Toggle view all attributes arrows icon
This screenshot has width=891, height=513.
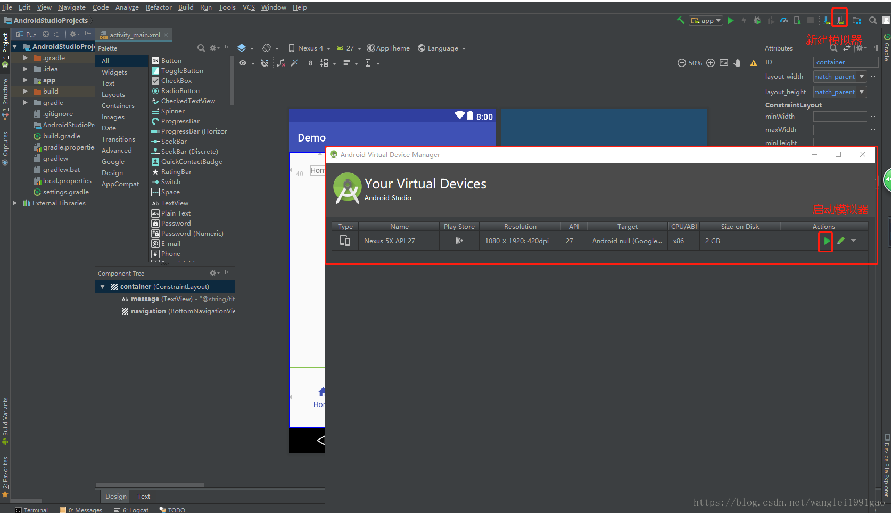[x=846, y=48]
